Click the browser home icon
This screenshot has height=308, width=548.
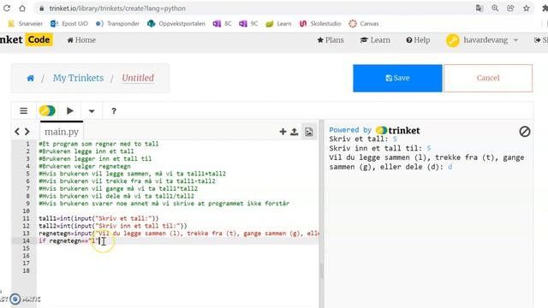click(22, 8)
